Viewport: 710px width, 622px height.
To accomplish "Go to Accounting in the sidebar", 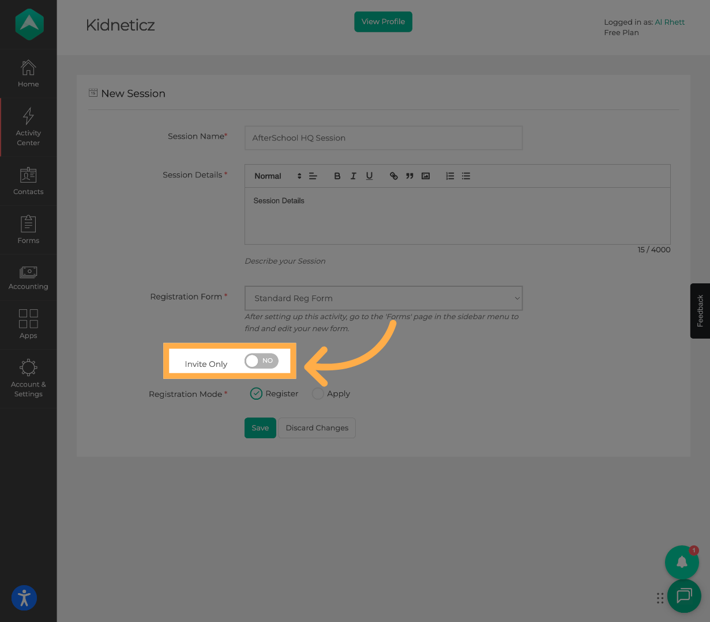I will pos(28,278).
